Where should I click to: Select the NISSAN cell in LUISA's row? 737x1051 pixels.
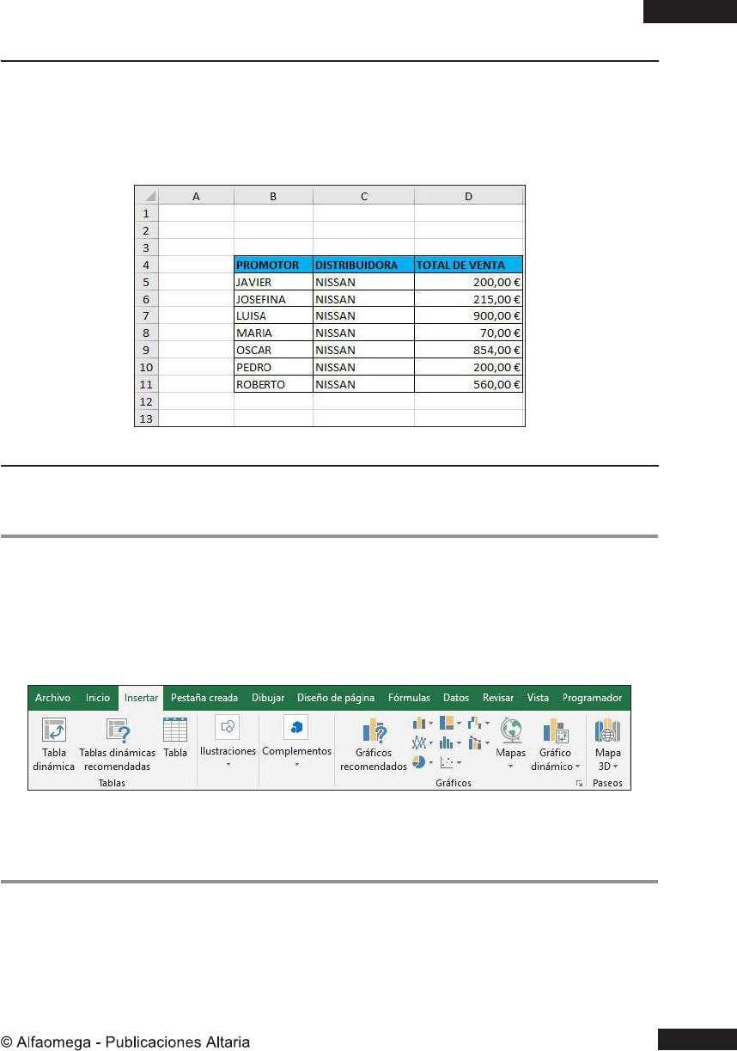[363, 315]
